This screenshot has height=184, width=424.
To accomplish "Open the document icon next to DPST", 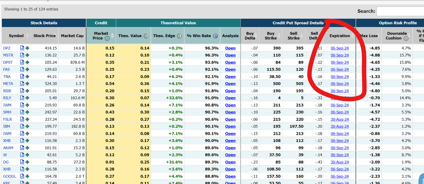I will 22,62.
